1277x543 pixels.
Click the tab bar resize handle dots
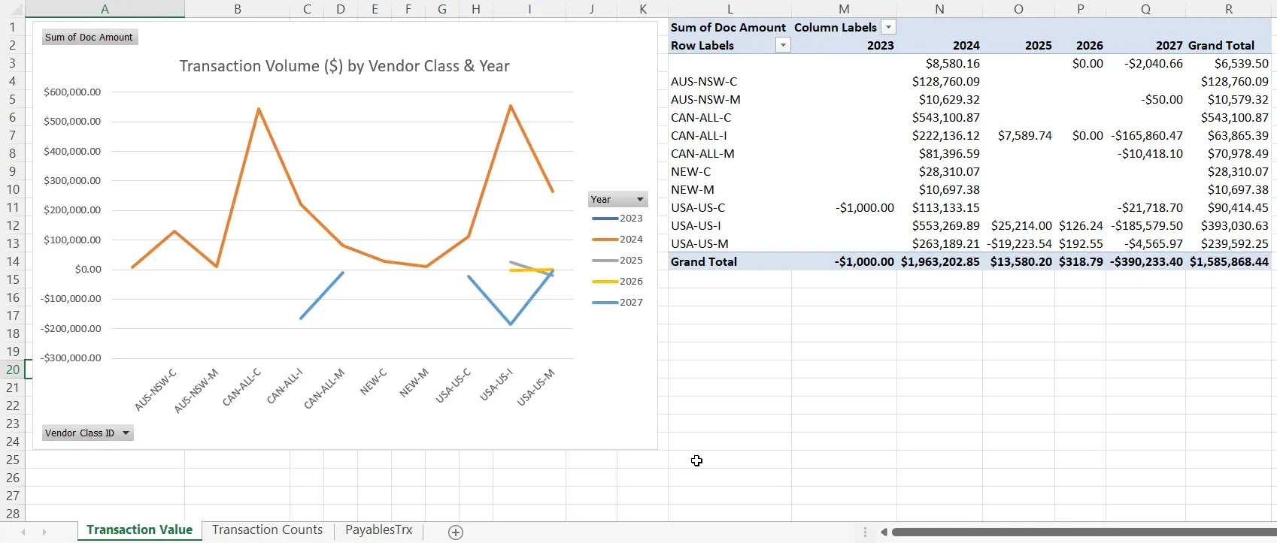click(x=865, y=532)
